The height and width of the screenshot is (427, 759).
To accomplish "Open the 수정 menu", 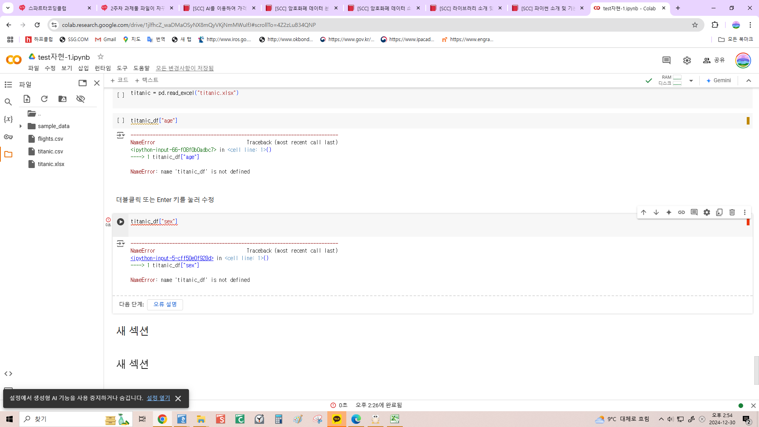I will pos(50,68).
